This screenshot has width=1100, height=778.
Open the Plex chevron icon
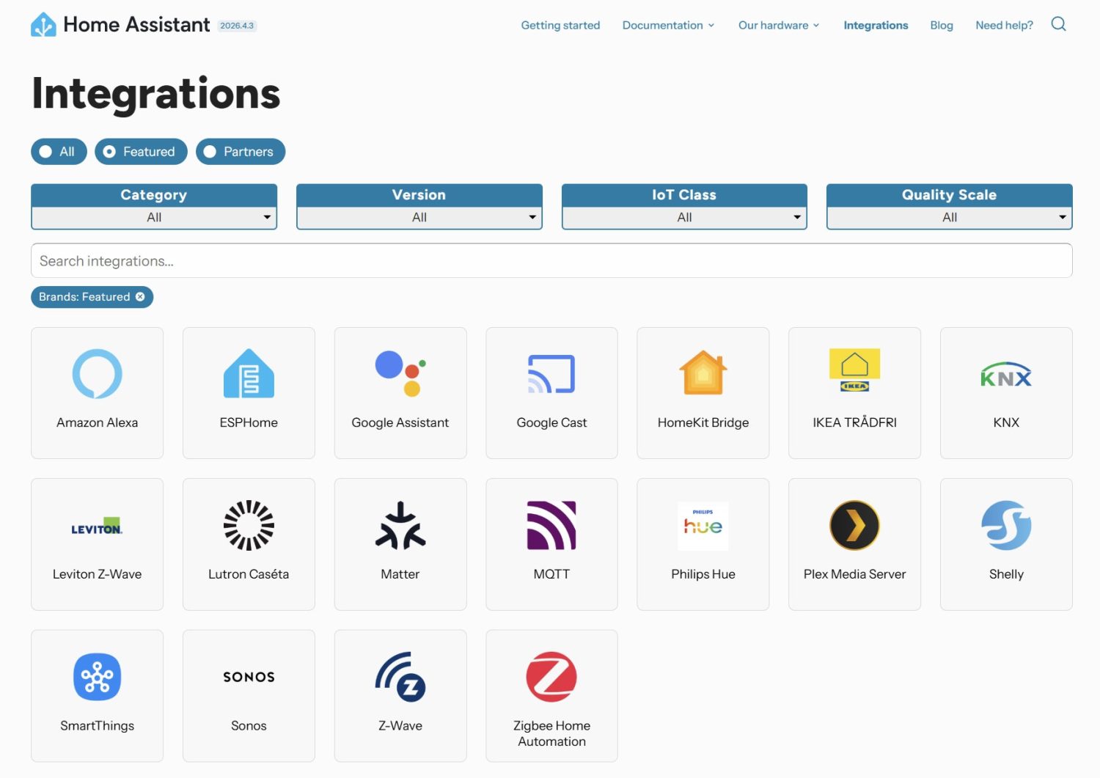(854, 526)
